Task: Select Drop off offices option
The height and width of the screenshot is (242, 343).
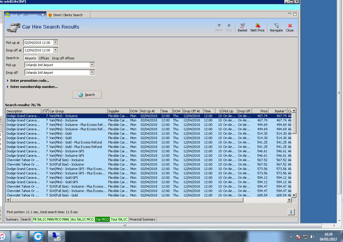Action: (63, 58)
